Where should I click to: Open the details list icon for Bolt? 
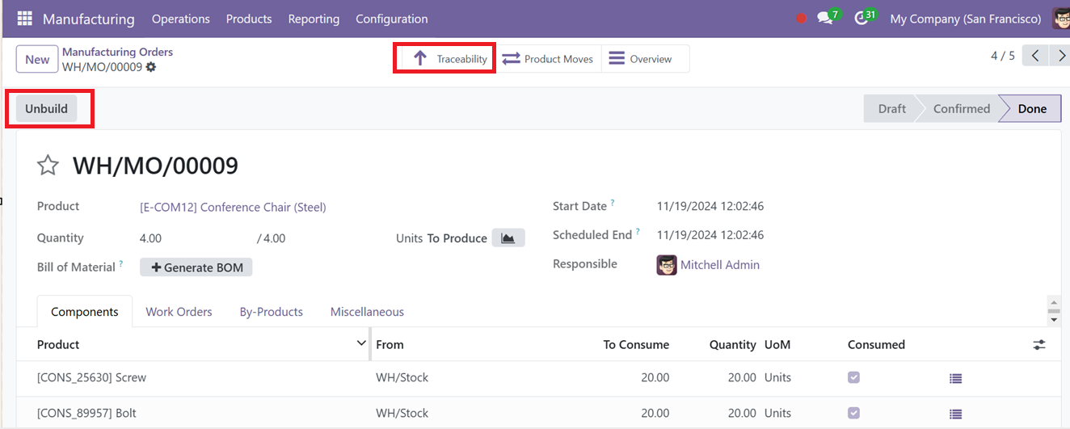(956, 414)
